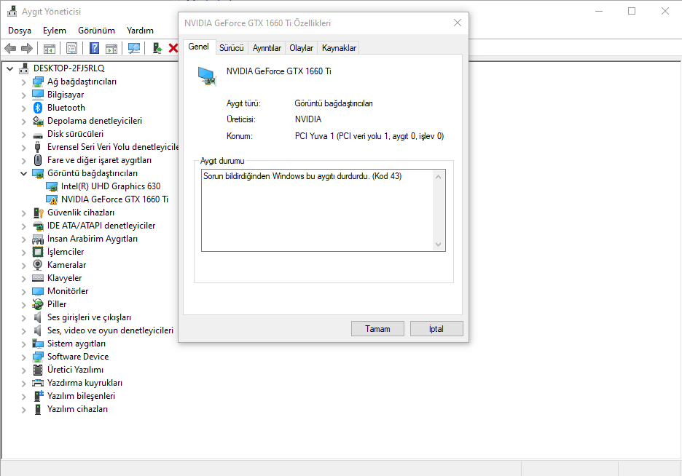This screenshot has width=682, height=476.
Task: Click Scan for hardware changes monitor icon
Action: click(134, 48)
